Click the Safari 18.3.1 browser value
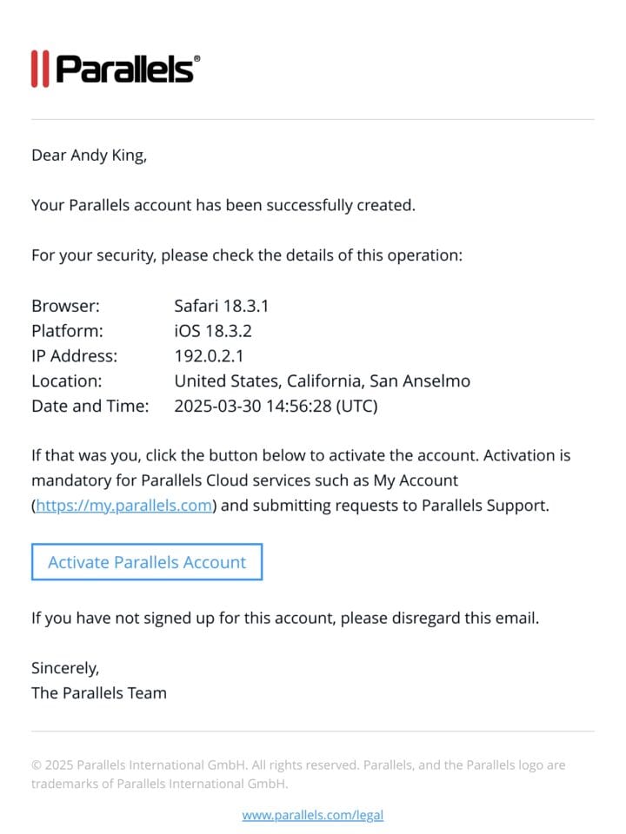Image resolution: width=626 pixels, height=834 pixels. pyautogui.click(x=222, y=306)
